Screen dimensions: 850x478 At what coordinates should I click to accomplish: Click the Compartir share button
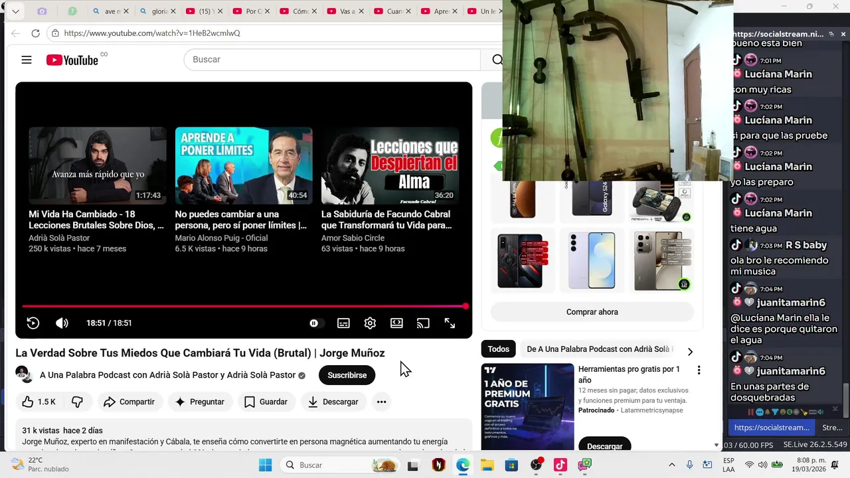click(x=129, y=402)
